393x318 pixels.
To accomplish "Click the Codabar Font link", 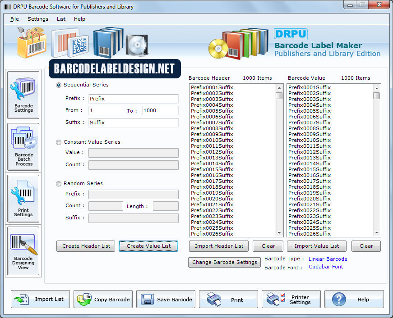I will tap(326, 267).
